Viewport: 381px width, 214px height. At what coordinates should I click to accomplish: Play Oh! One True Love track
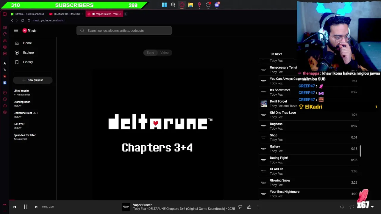[309, 115]
